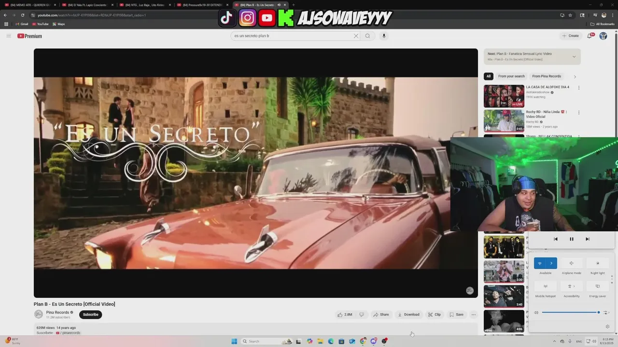Clear the search box text
The image size is (618, 347).
pyautogui.click(x=356, y=36)
